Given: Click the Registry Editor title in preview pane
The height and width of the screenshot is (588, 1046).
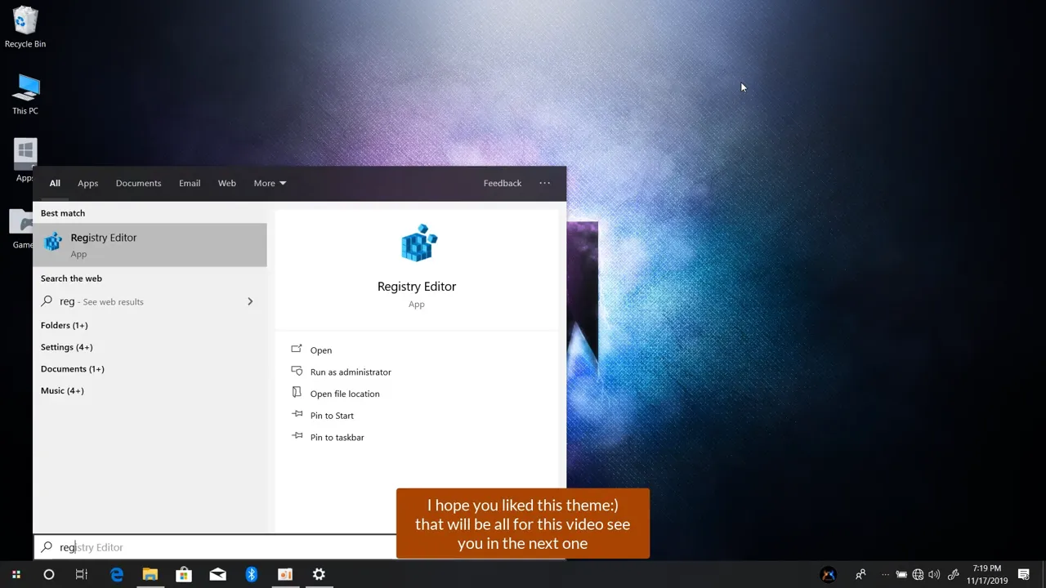Looking at the screenshot, I should coord(417,287).
